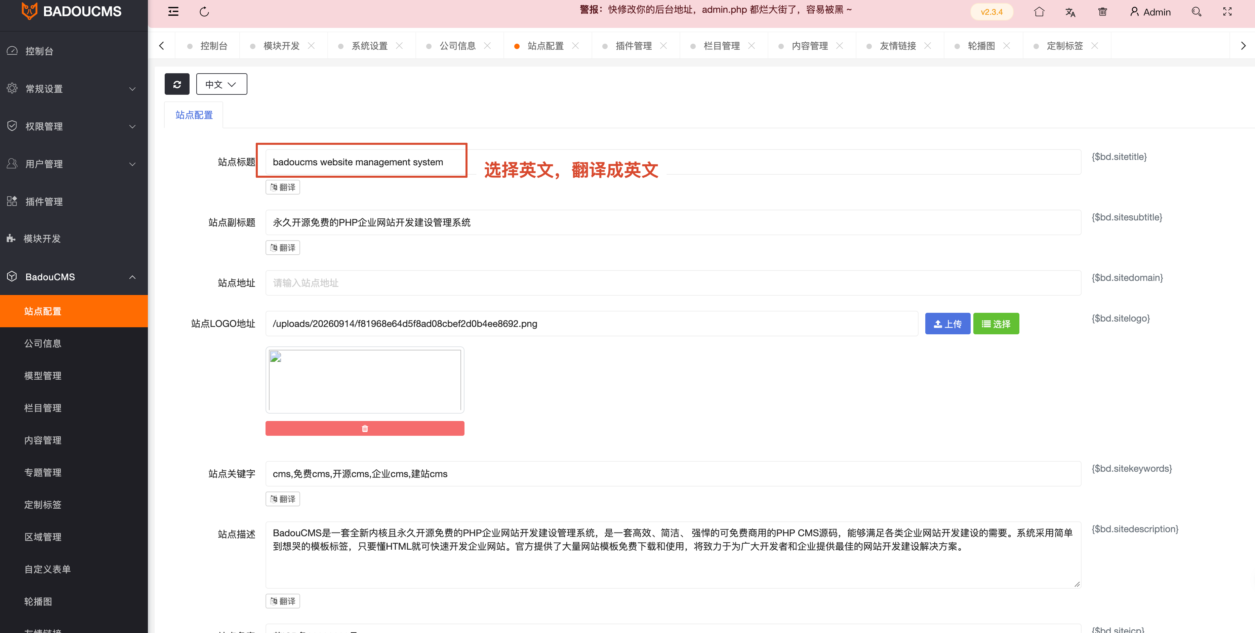This screenshot has height=633, width=1255.
Task: Switch to the 定制标签 tab
Action: point(1064,46)
